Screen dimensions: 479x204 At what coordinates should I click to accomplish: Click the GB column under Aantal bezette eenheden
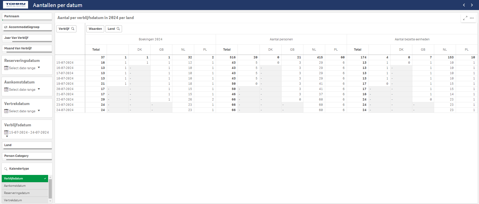pyautogui.click(x=423, y=50)
